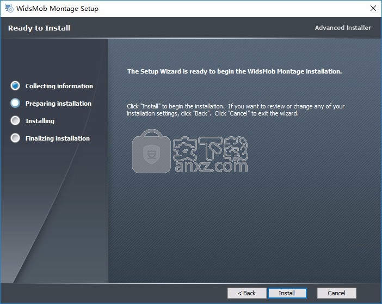The width and height of the screenshot is (382, 304).
Task: Click the 'Collecting information' step text
Action: coord(59,86)
